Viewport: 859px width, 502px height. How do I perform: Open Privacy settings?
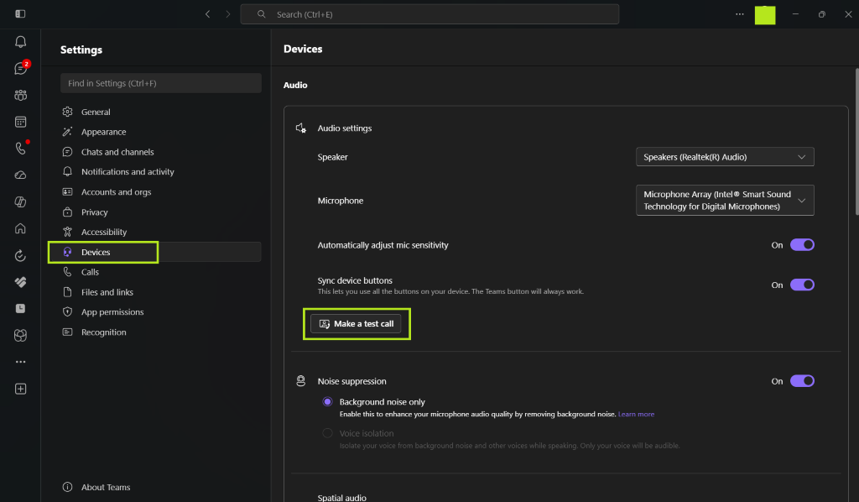160,212
